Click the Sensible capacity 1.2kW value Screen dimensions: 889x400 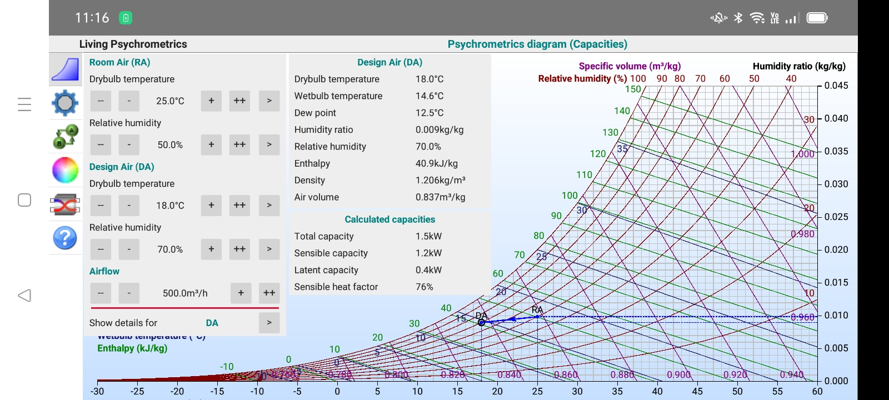[429, 253]
